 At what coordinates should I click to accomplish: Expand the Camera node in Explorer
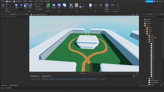tap(143, 19)
